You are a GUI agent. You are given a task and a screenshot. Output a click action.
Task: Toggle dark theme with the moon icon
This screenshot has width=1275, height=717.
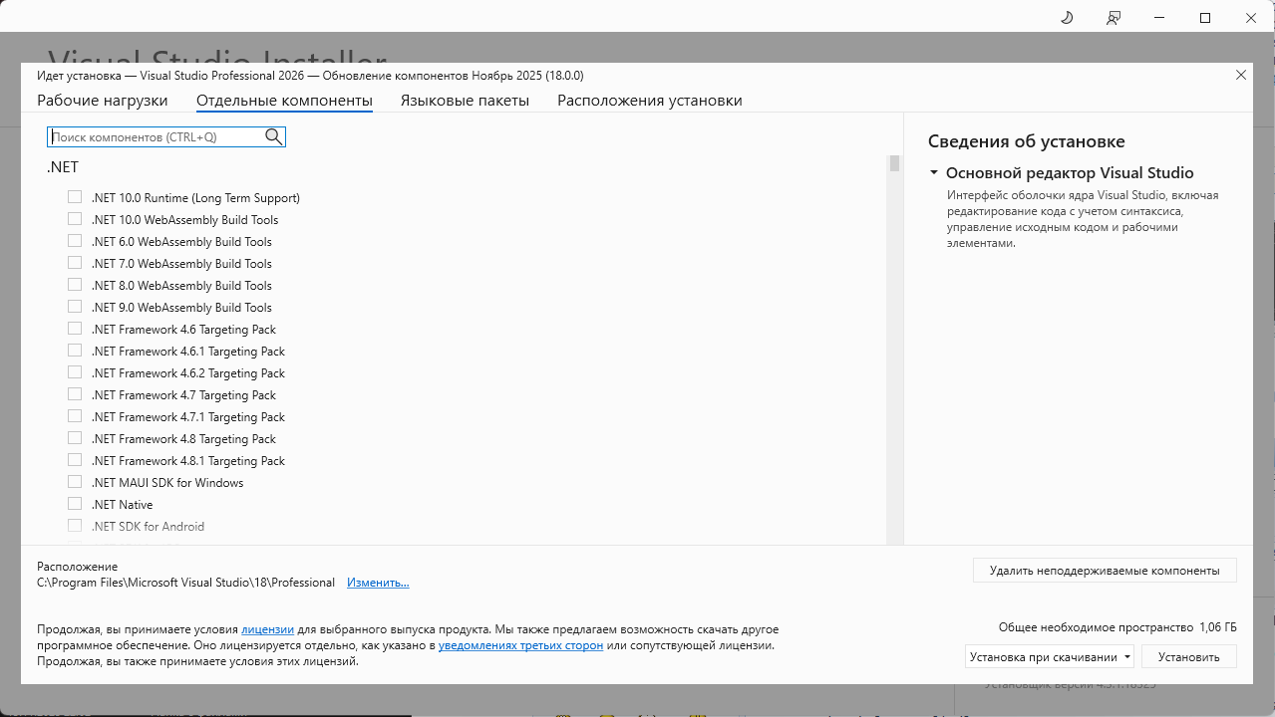pyautogui.click(x=1066, y=18)
